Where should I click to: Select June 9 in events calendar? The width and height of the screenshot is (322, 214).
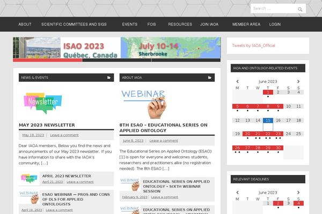pyautogui.click(x=278, y=106)
